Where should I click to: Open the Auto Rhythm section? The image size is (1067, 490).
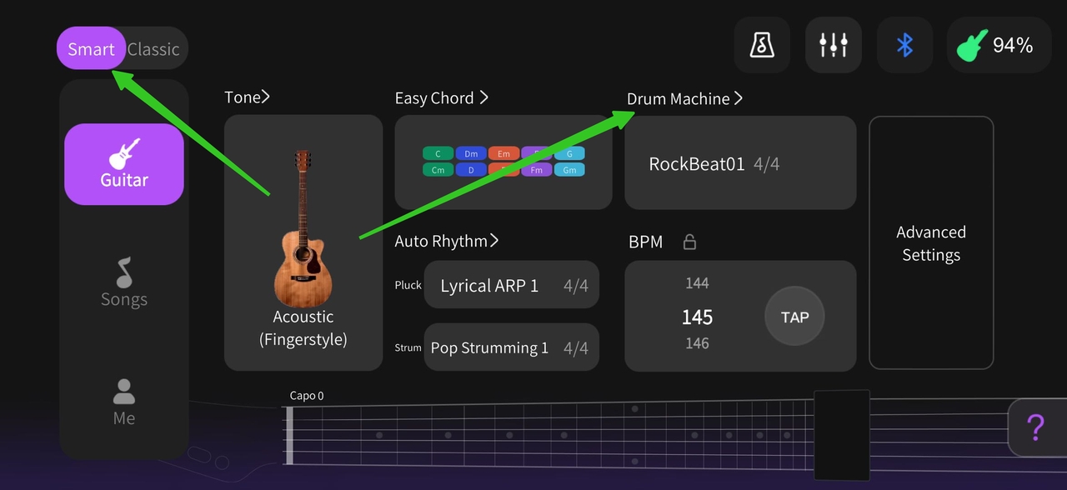[447, 241]
